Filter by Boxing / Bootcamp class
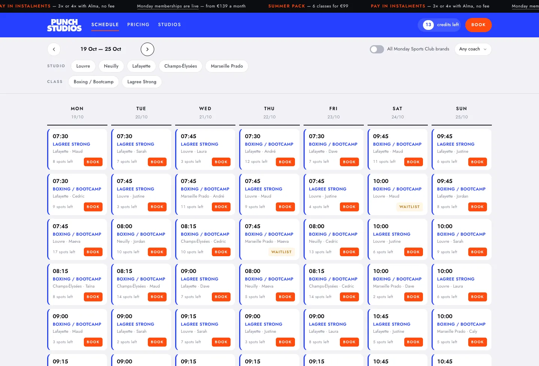Image resolution: width=539 pixels, height=366 pixels. [94, 82]
